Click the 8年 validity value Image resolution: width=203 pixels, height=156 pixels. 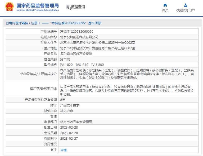63,100
